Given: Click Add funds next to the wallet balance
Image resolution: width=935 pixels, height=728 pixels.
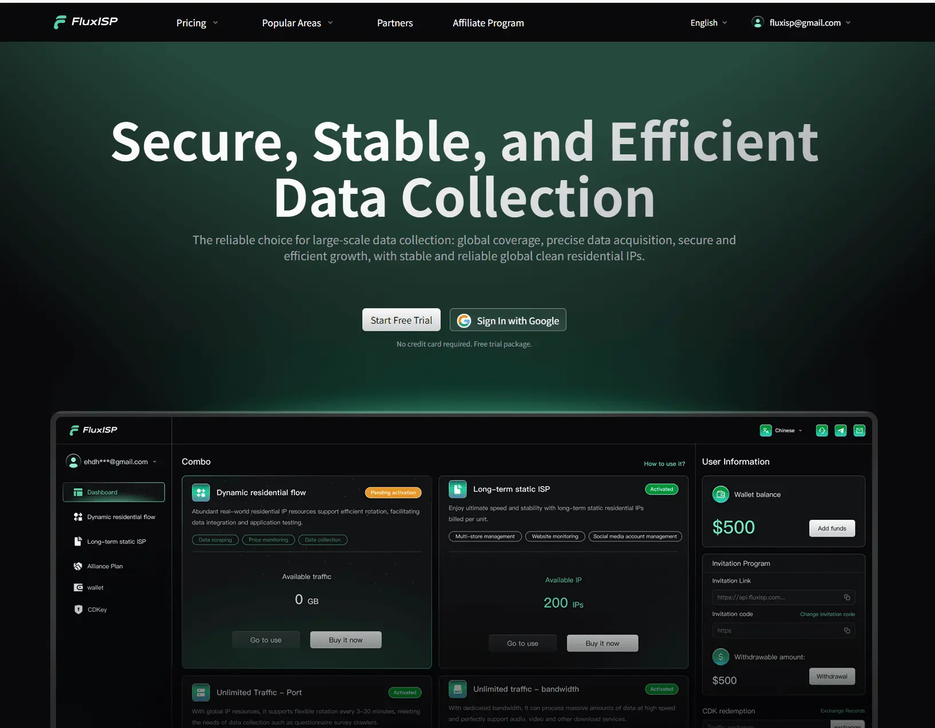Looking at the screenshot, I should coord(832,528).
